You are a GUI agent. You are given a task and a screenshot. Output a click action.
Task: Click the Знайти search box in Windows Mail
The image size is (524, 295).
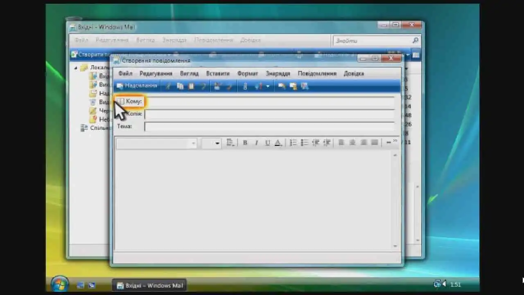tap(372, 41)
